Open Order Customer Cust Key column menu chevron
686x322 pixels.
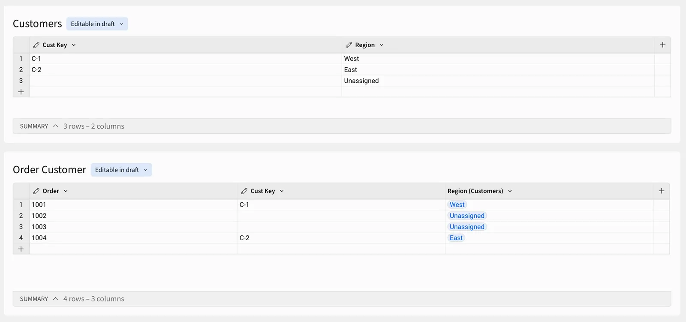tap(282, 191)
